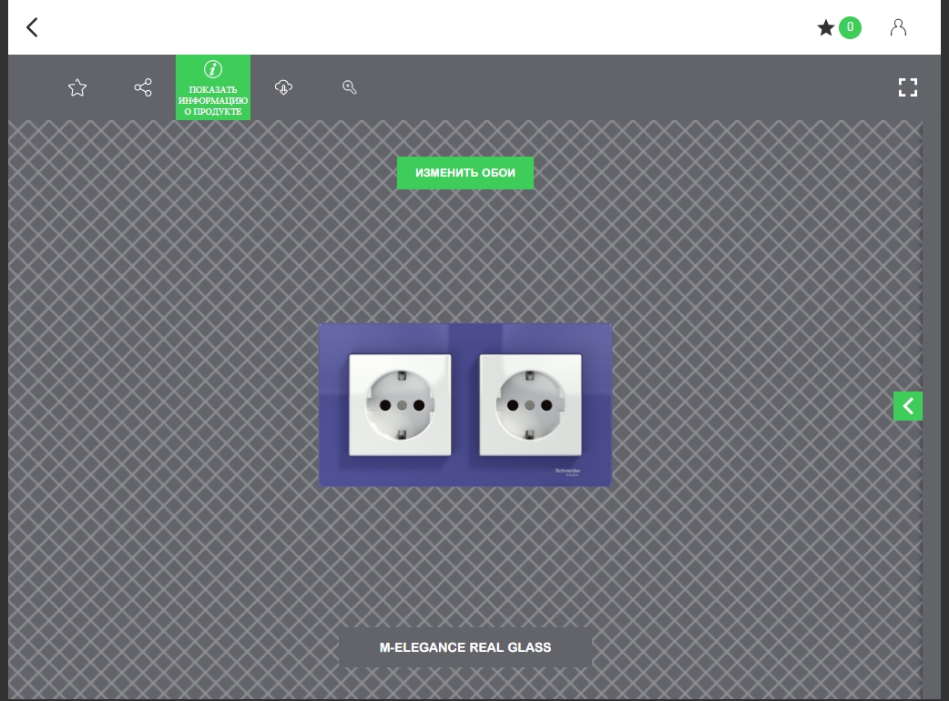Image resolution: width=949 pixels, height=701 pixels.
Task: Open the user account profile icon
Action: coord(898,27)
